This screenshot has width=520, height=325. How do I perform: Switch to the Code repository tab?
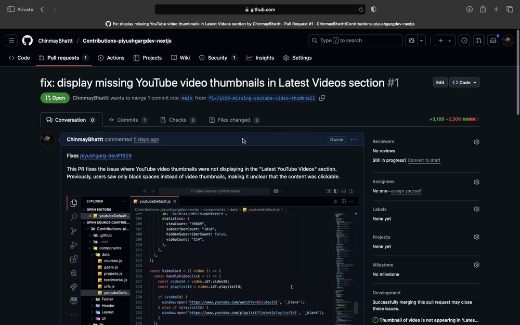point(19,58)
